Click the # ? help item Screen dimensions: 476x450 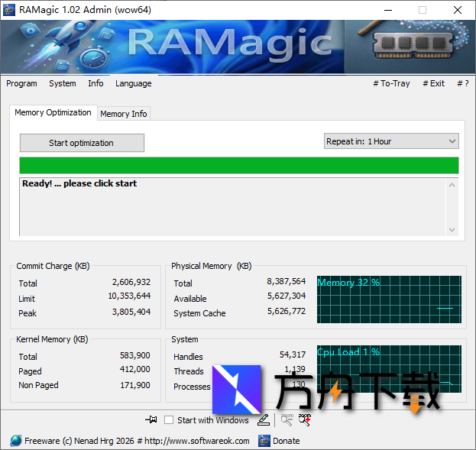463,83
